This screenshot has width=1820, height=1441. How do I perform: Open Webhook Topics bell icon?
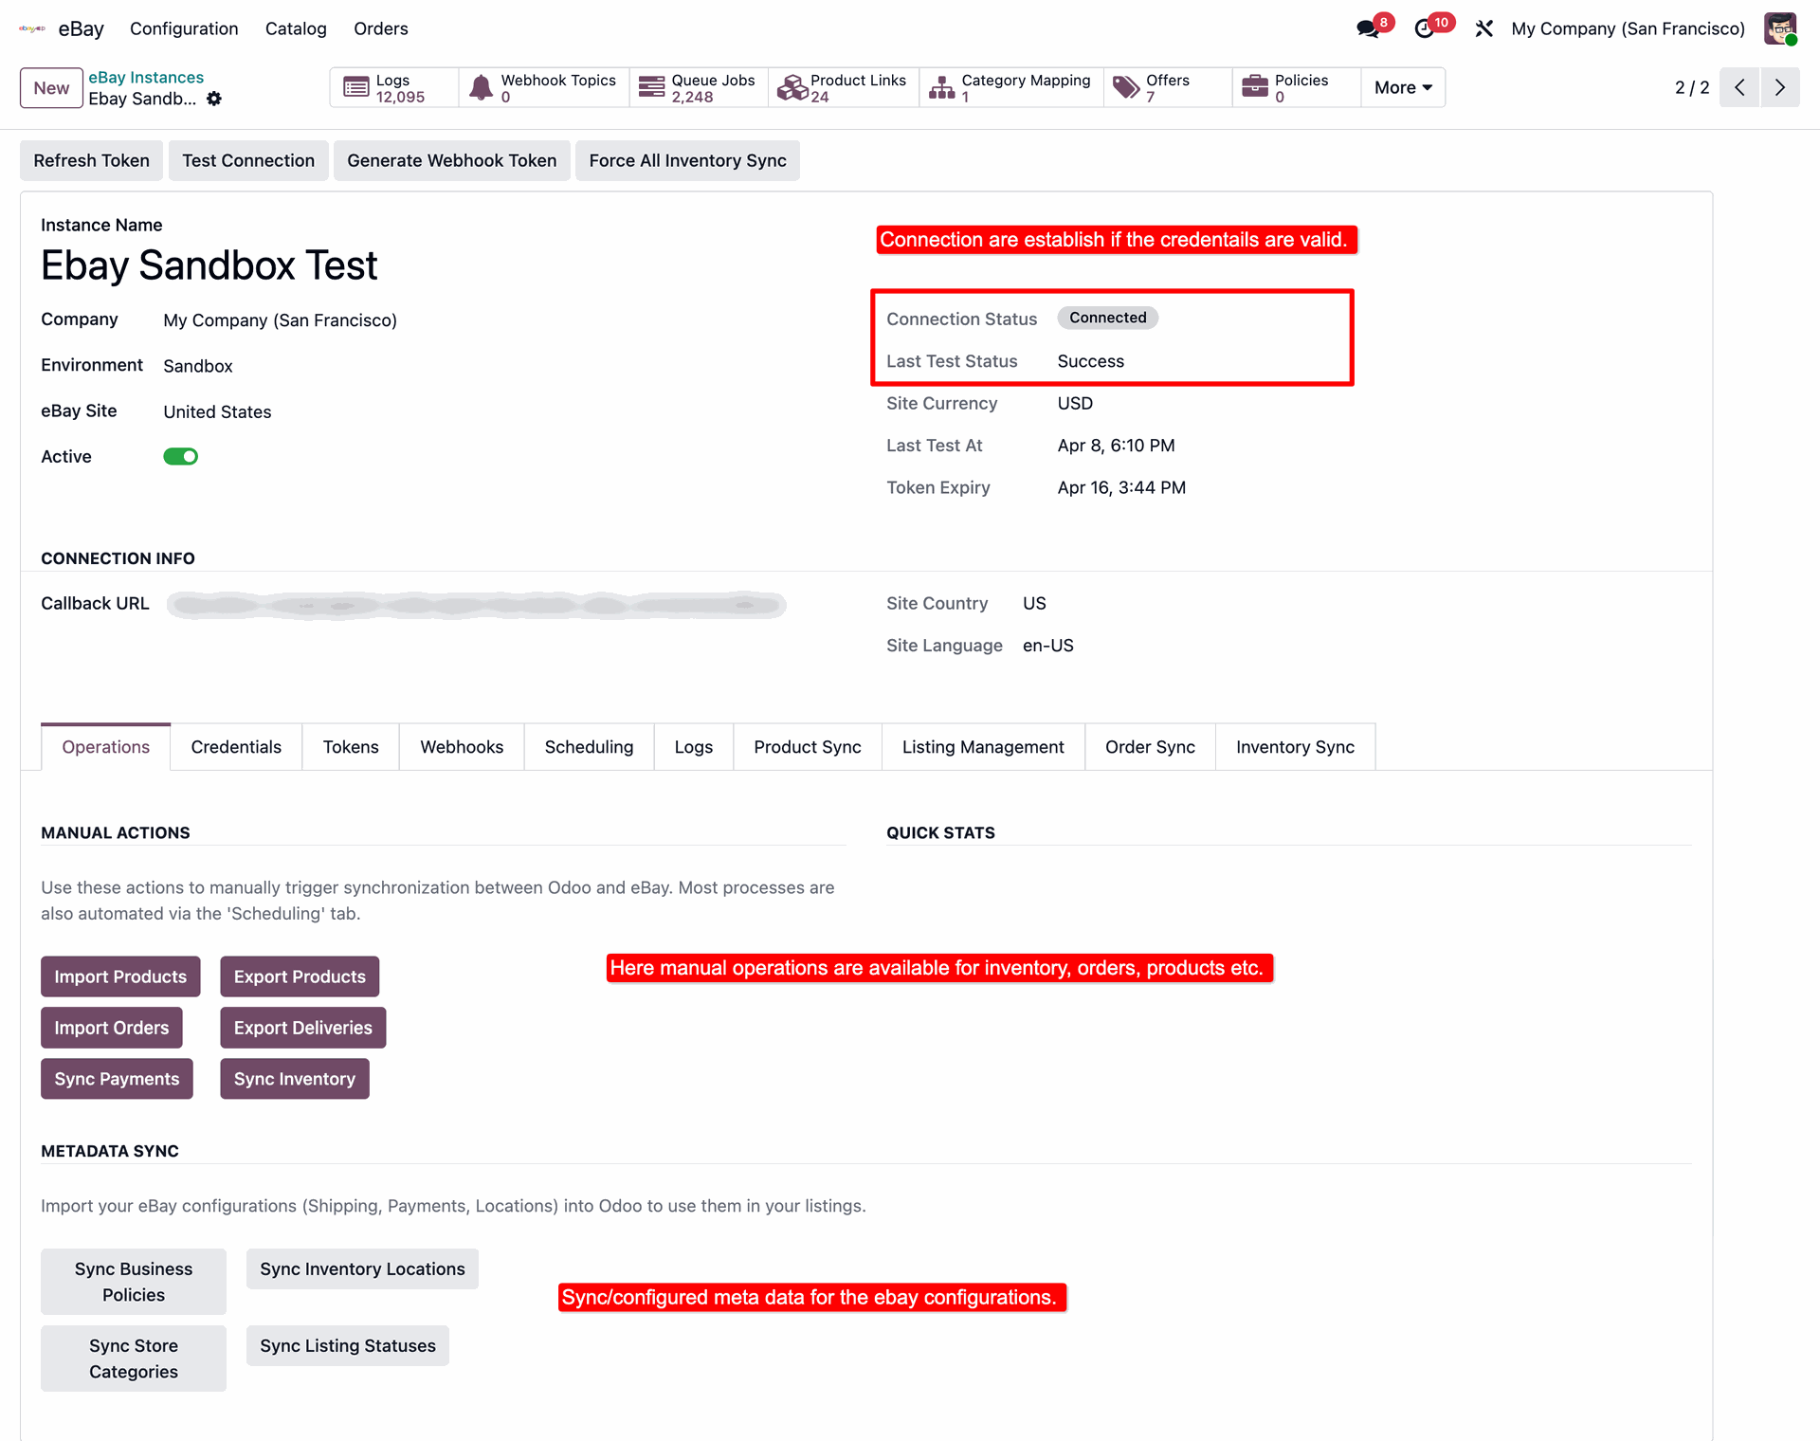[482, 87]
